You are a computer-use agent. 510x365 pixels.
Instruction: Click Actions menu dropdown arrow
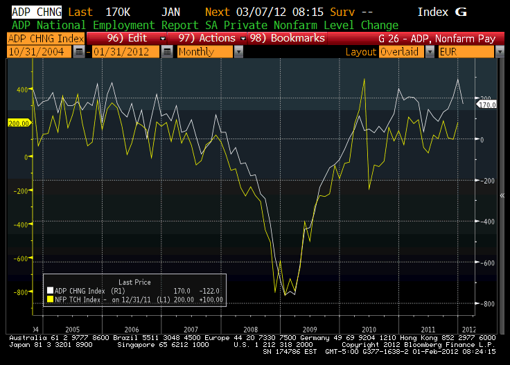pos(243,39)
